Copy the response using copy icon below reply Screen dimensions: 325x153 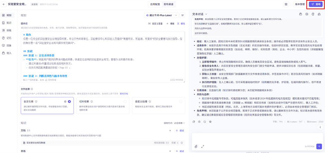coord(194,121)
